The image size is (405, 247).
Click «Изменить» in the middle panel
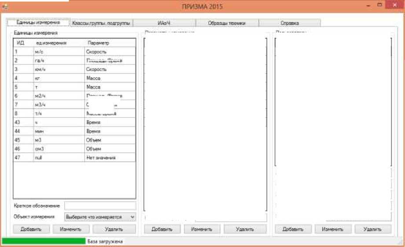tap(202, 229)
